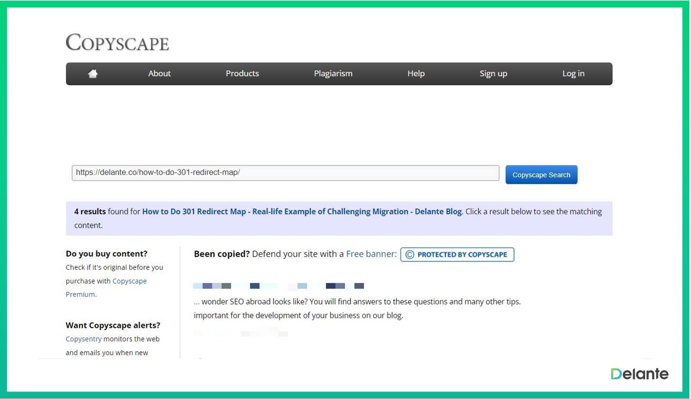
Task: Click the blurred URL under the result snippet
Action: tap(241, 334)
